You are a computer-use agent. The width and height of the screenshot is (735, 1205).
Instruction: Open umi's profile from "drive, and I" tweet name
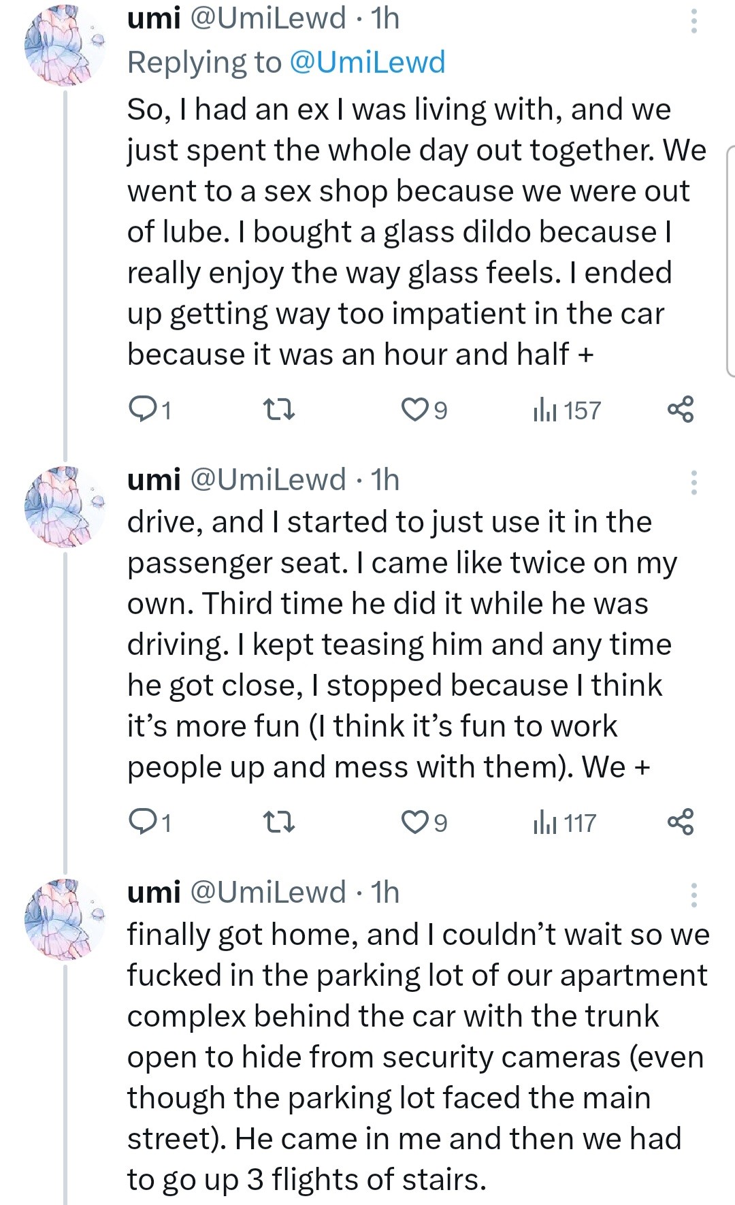154,480
